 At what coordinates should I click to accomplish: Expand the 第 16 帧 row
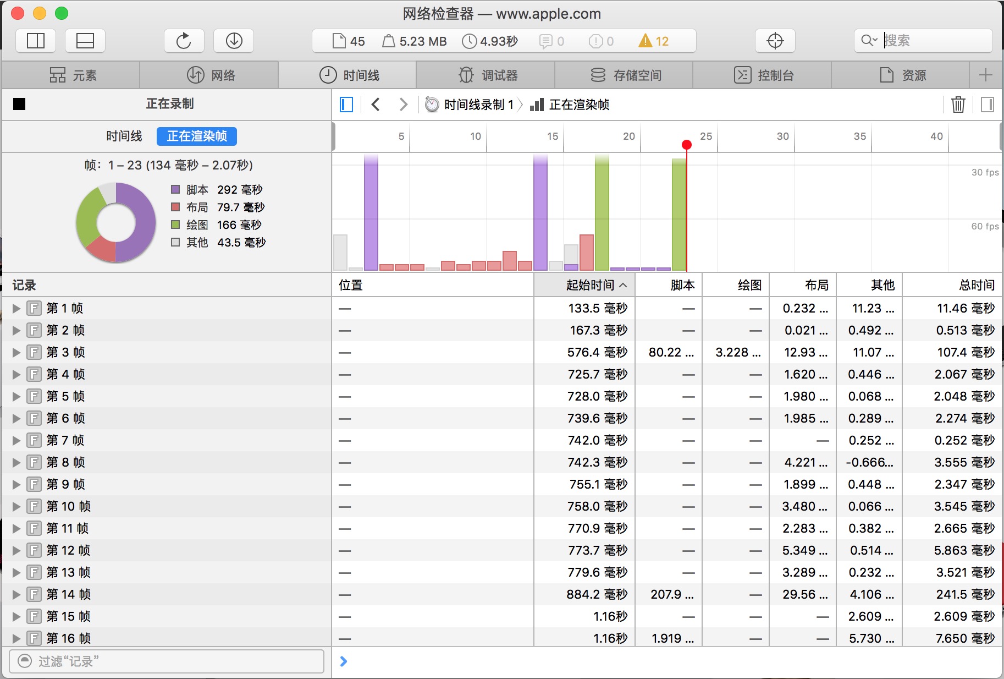point(16,638)
